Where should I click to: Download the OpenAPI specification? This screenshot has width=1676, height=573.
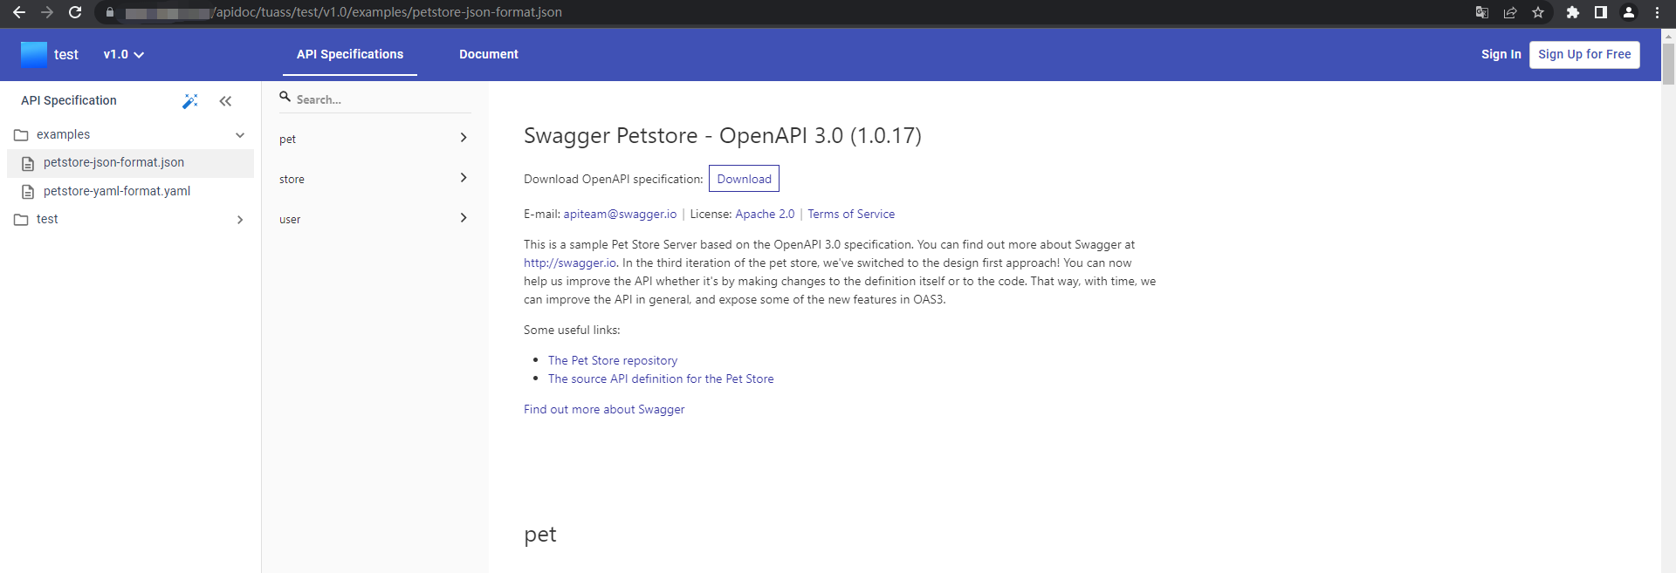tap(744, 179)
